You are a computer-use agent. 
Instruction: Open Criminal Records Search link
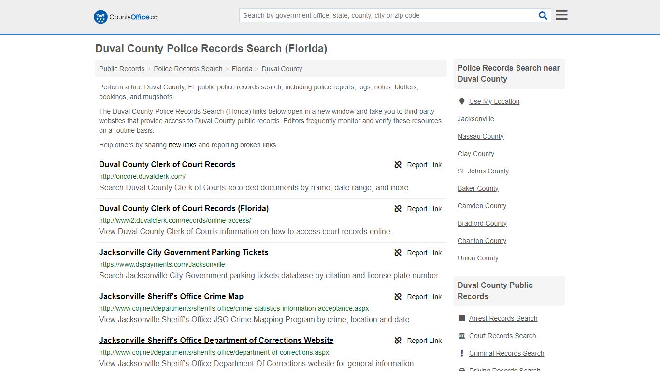point(506,353)
